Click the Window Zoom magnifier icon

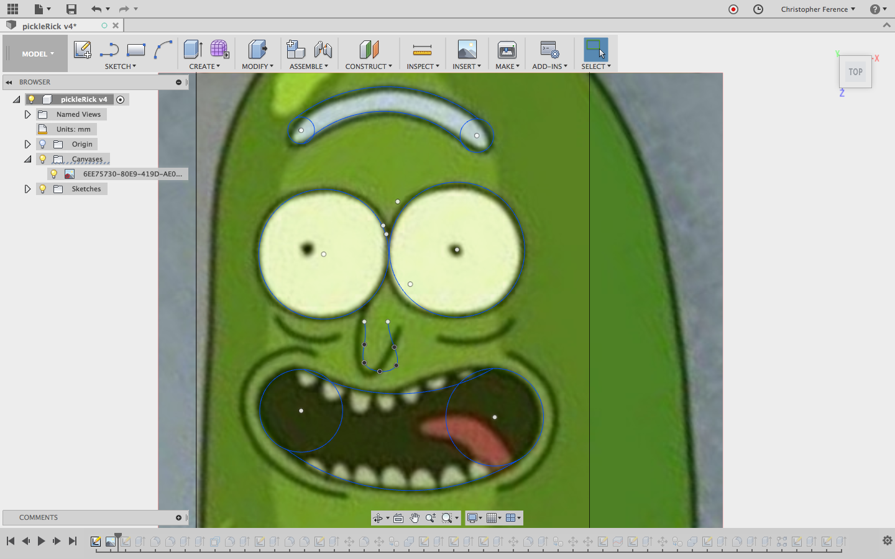tap(447, 517)
